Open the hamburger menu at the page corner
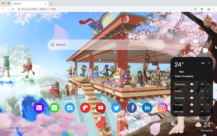The height and width of the screenshot is (136, 217). (210, 18)
